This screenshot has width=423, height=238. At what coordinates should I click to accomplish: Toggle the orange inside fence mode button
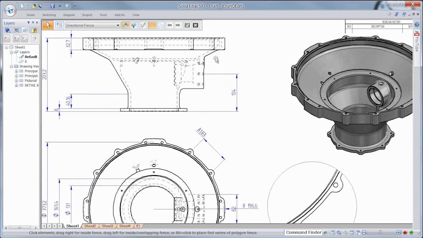coord(152,25)
